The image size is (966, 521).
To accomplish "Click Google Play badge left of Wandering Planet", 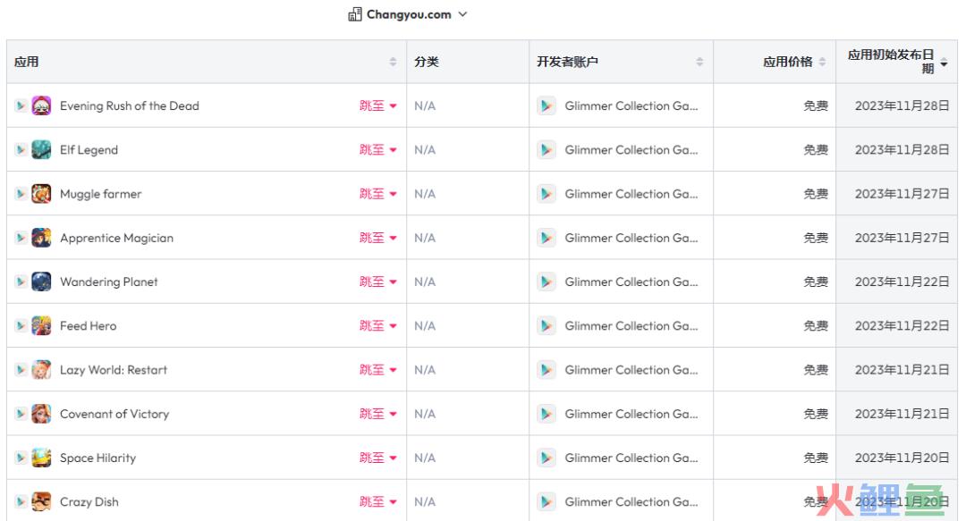I will click(21, 282).
